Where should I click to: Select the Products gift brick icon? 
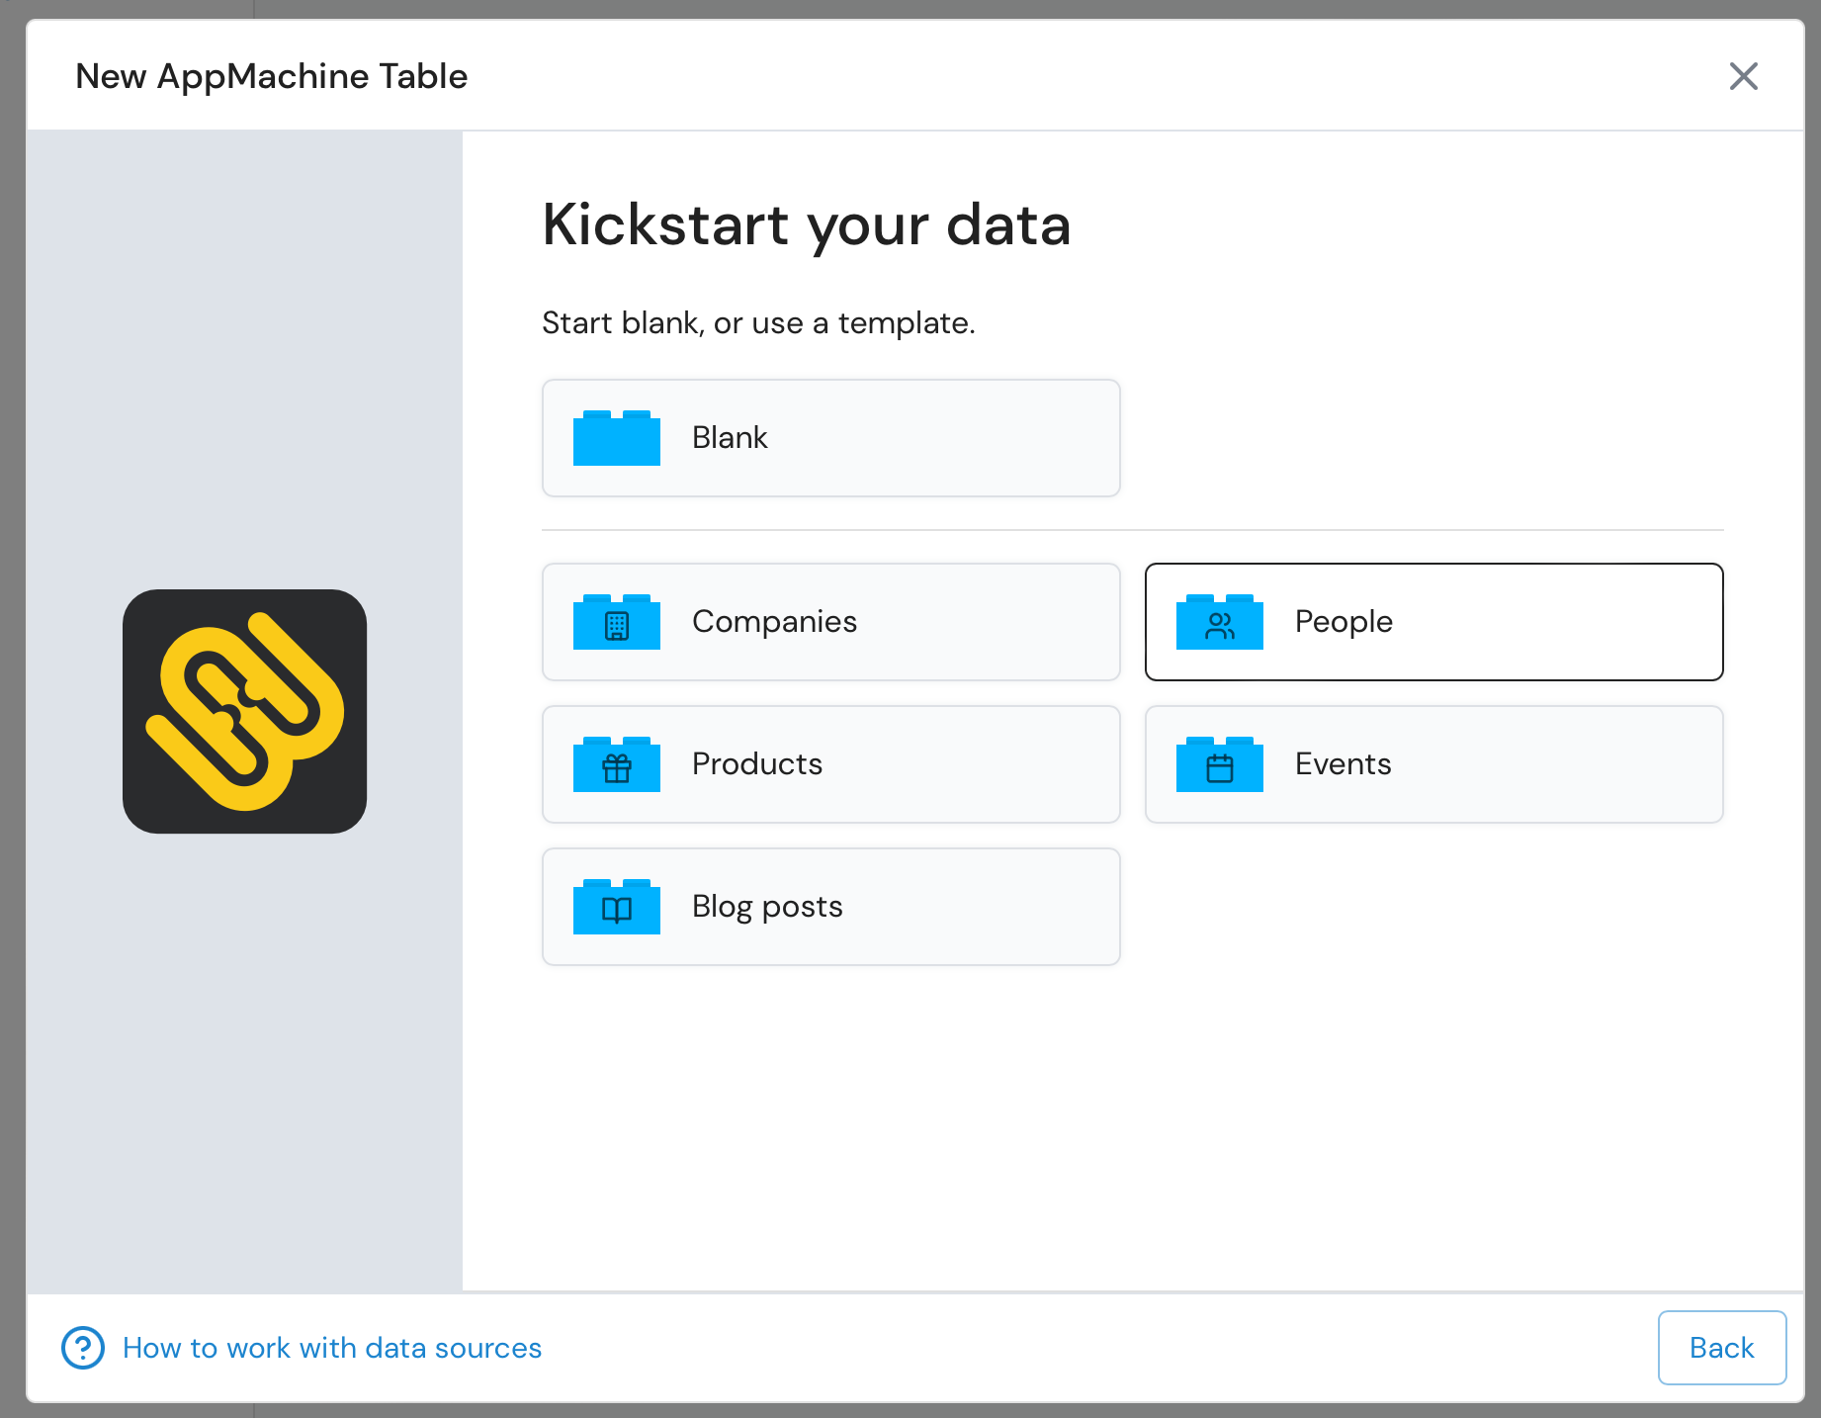616,764
